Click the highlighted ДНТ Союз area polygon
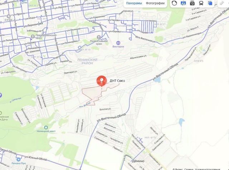Image resolution: width=229 pixels, height=170 pixels. click(x=92, y=94)
